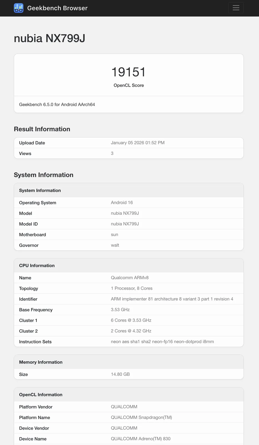Click the Motherboard value sun
The width and height of the screenshot is (259, 445).
click(114, 234)
